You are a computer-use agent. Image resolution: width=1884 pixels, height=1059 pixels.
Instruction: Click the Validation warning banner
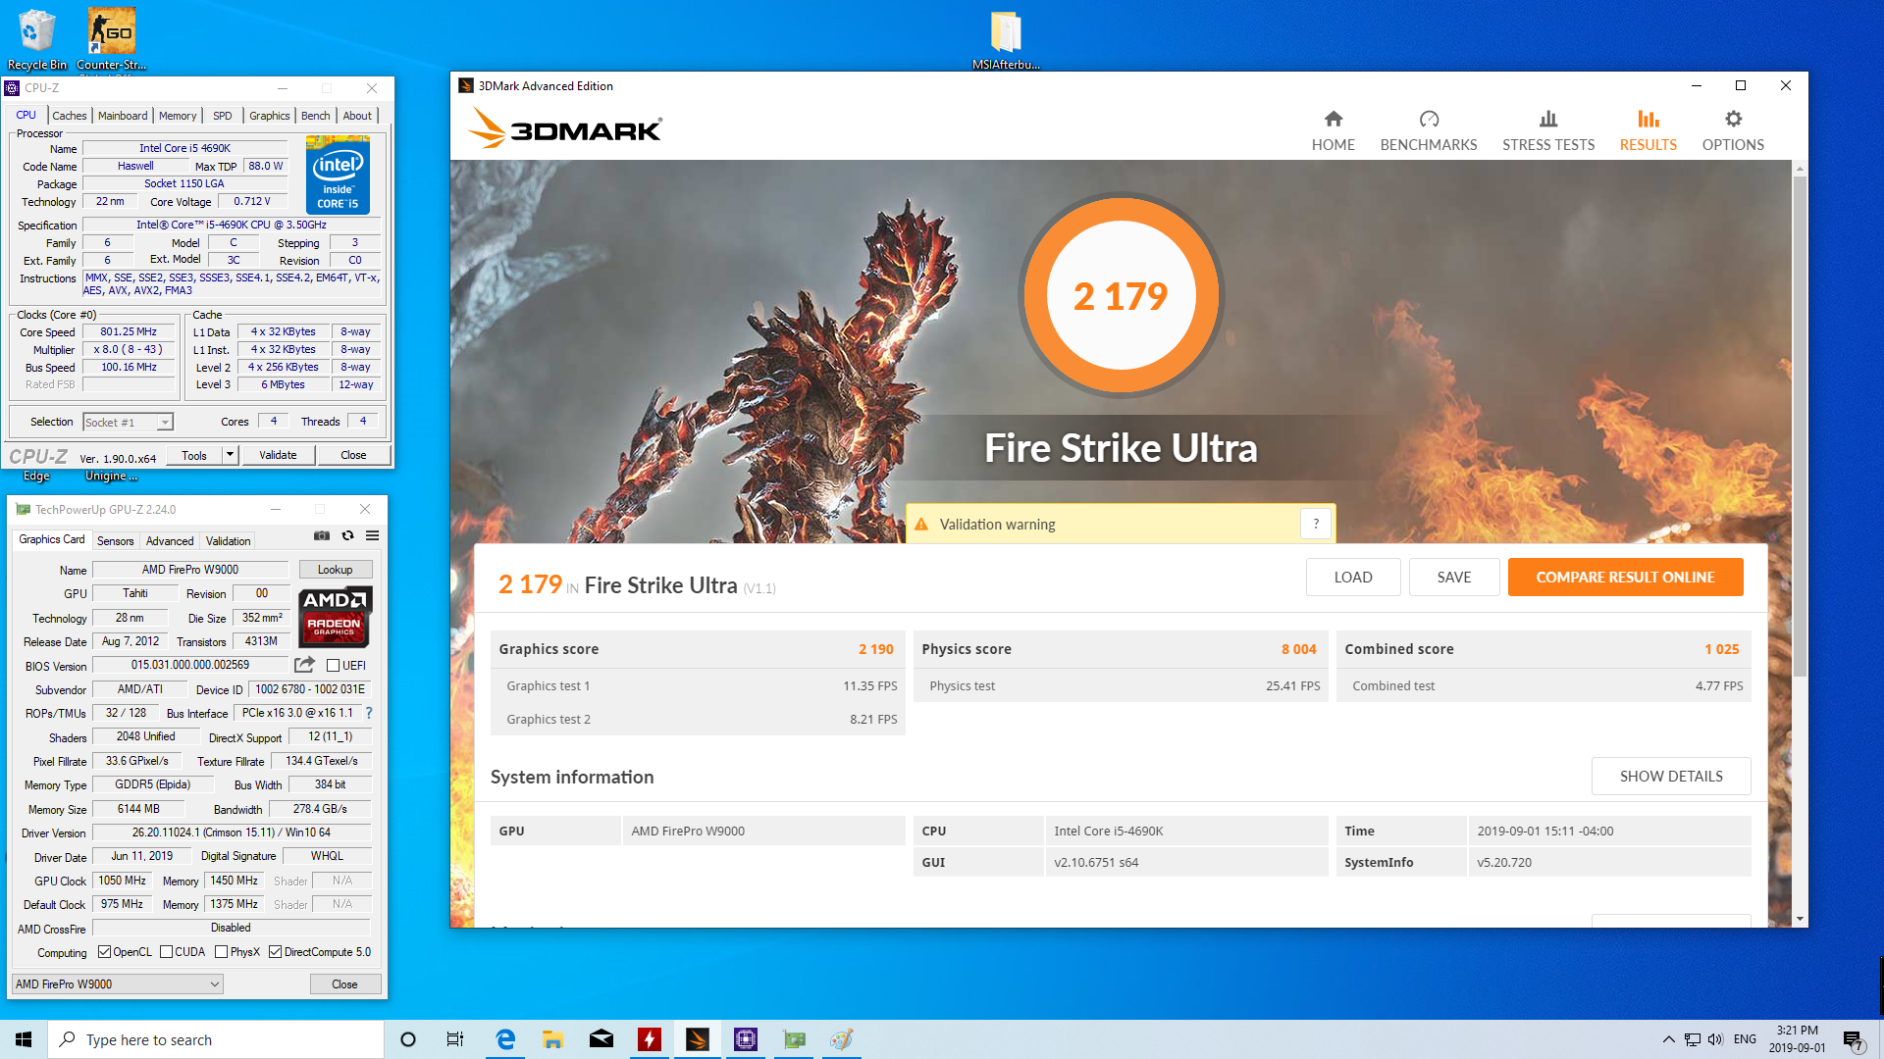(1120, 524)
